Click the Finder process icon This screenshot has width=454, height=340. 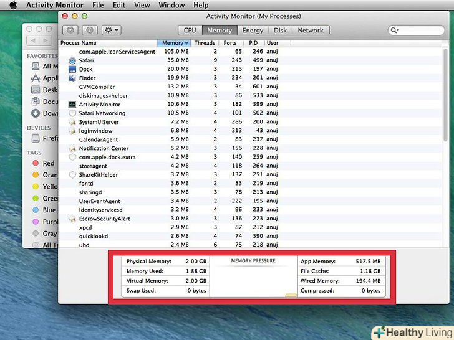(72, 78)
